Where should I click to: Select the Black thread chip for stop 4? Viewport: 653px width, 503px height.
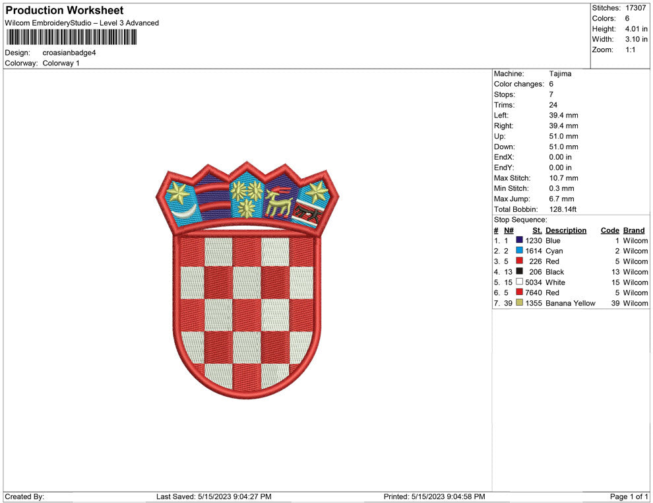click(x=520, y=271)
